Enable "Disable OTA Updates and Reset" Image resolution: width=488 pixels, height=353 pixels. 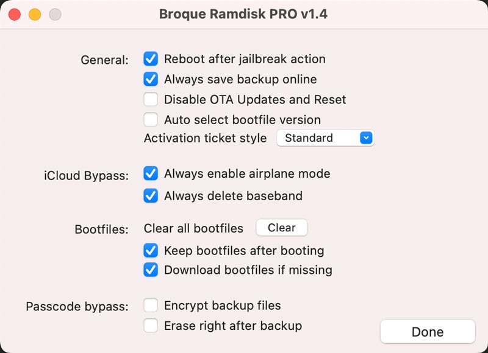(151, 99)
